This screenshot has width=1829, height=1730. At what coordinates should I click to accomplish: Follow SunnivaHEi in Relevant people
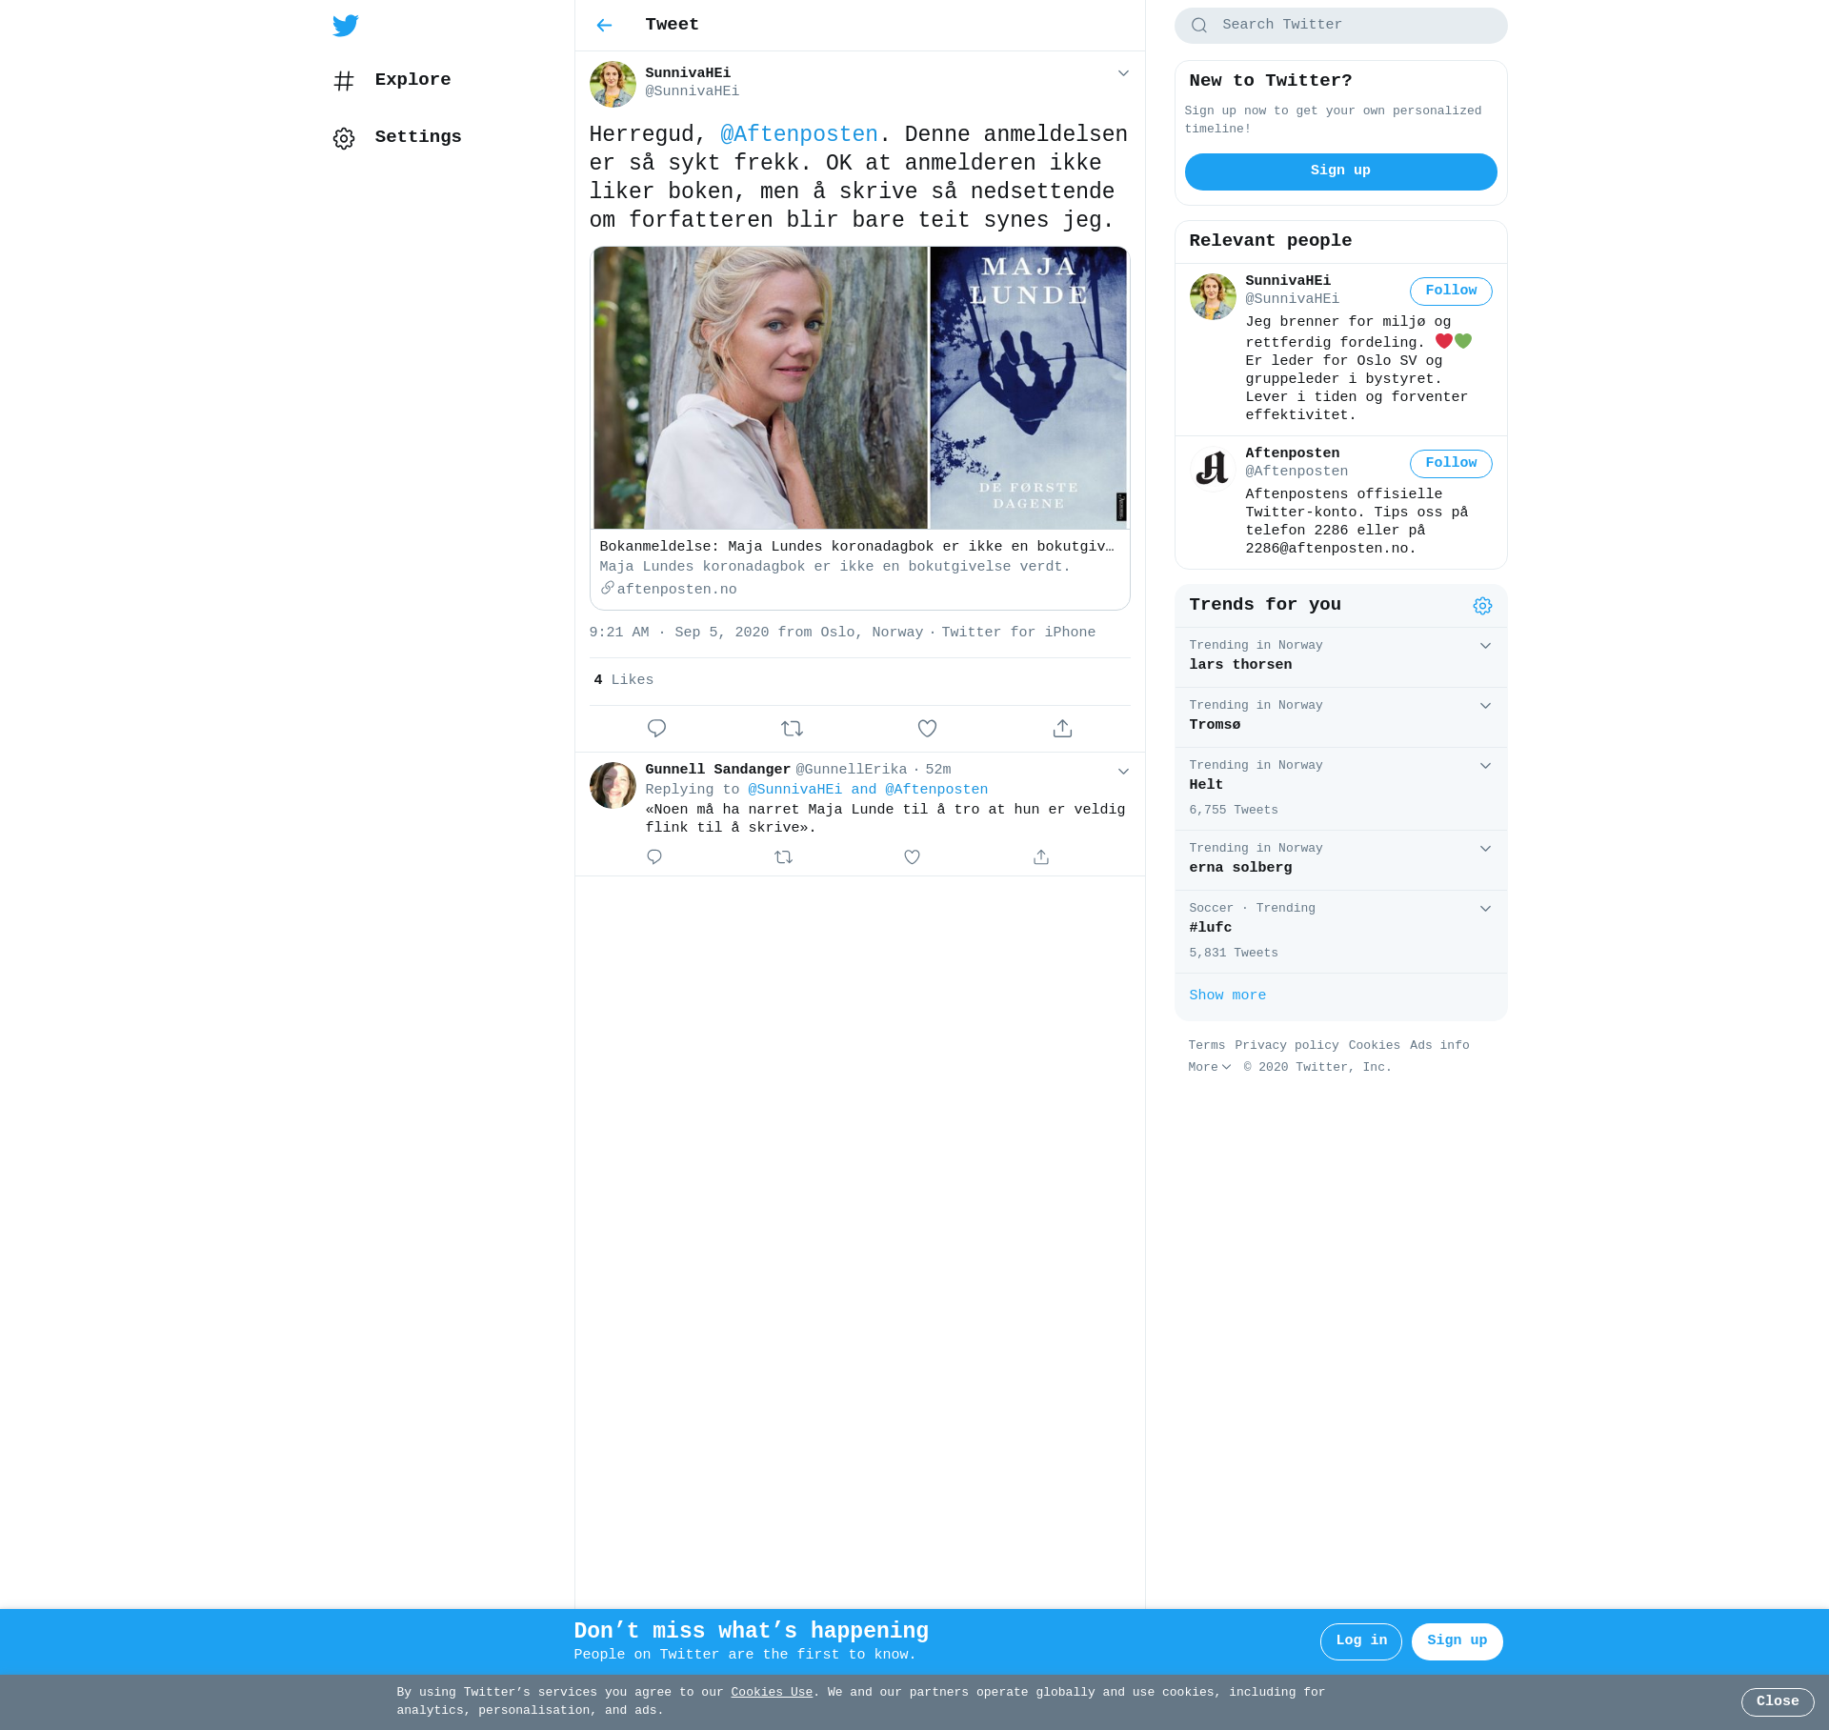pos(1451,292)
